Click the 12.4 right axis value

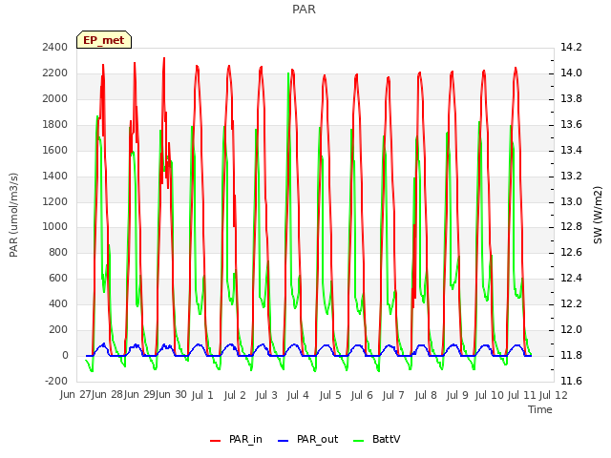[571, 278]
